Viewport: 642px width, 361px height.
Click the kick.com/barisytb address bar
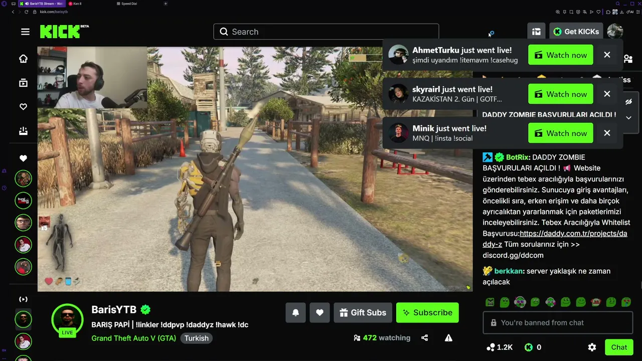pyautogui.click(x=54, y=12)
